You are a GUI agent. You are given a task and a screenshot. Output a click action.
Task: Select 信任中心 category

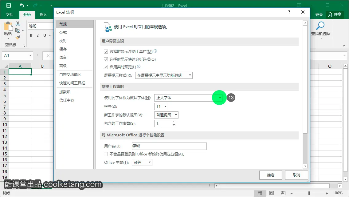tap(75, 100)
